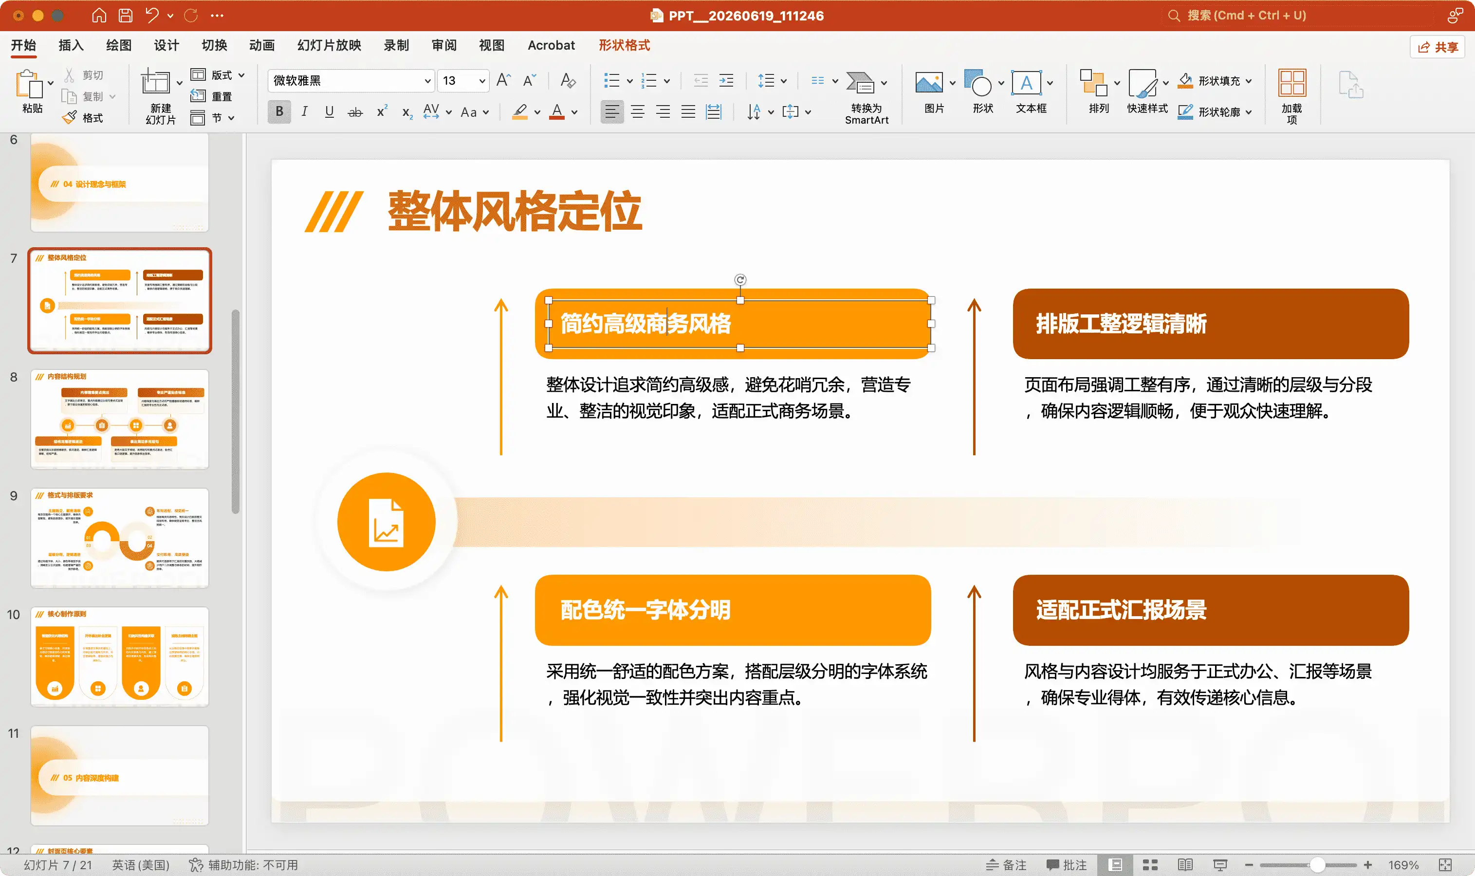Clear all text formatting
The width and height of the screenshot is (1475, 876).
tap(568, 80)
